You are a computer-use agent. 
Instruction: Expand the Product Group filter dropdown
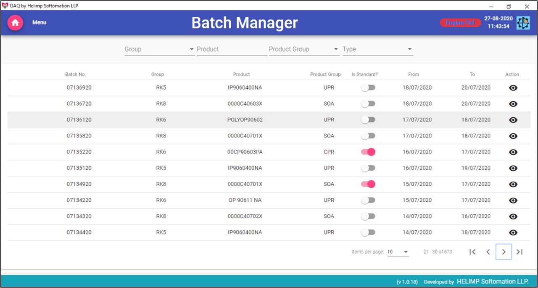click(x=303, y=49)
